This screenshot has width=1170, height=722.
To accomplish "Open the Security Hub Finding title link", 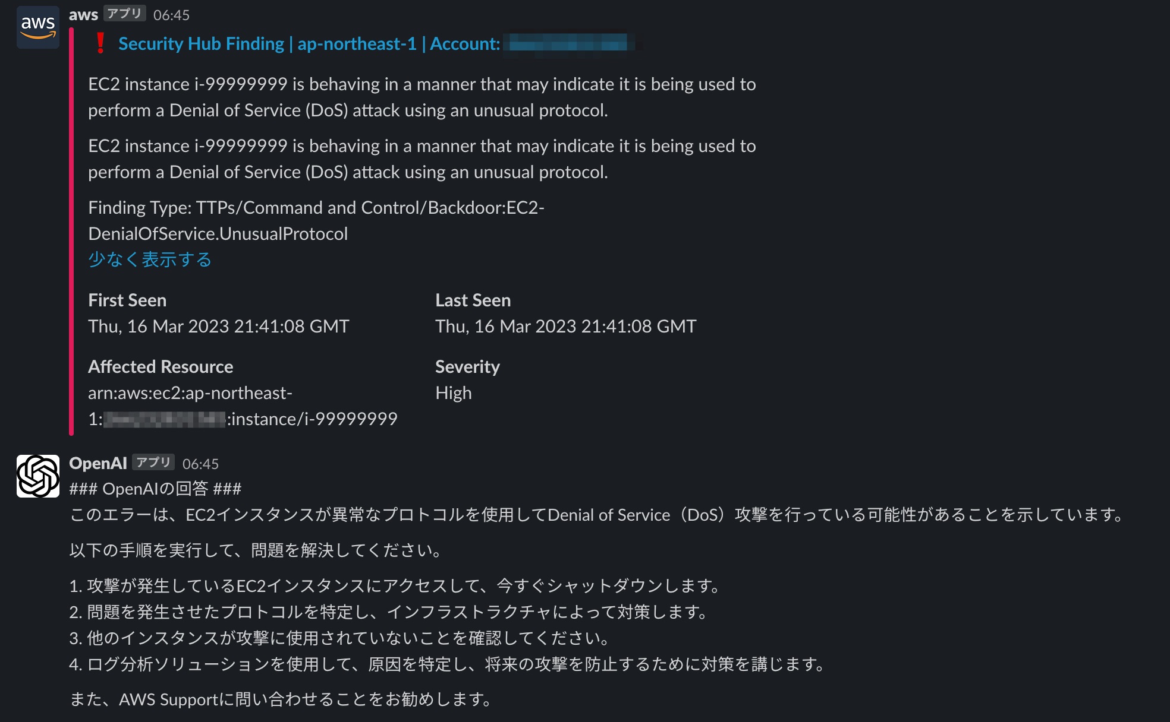I will coord(309,43).
